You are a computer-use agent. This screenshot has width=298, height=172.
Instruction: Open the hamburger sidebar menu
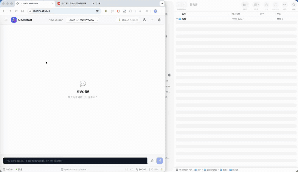tap(6, 20)
